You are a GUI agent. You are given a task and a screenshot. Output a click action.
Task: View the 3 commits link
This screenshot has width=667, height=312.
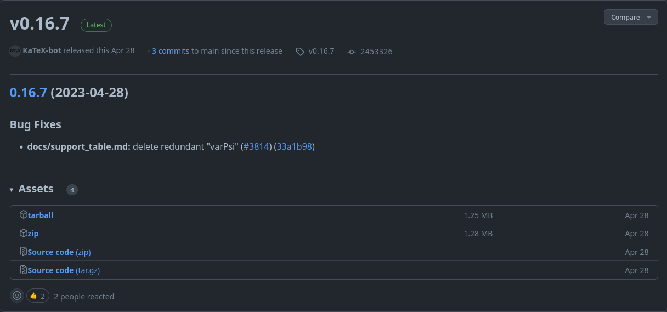pos(171,51)
